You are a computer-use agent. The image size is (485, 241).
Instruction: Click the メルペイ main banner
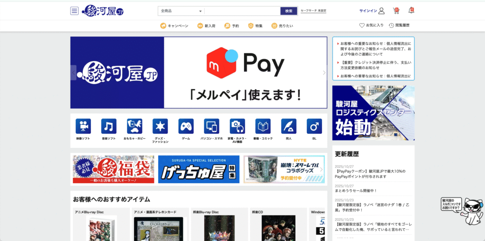coord(198,72)
